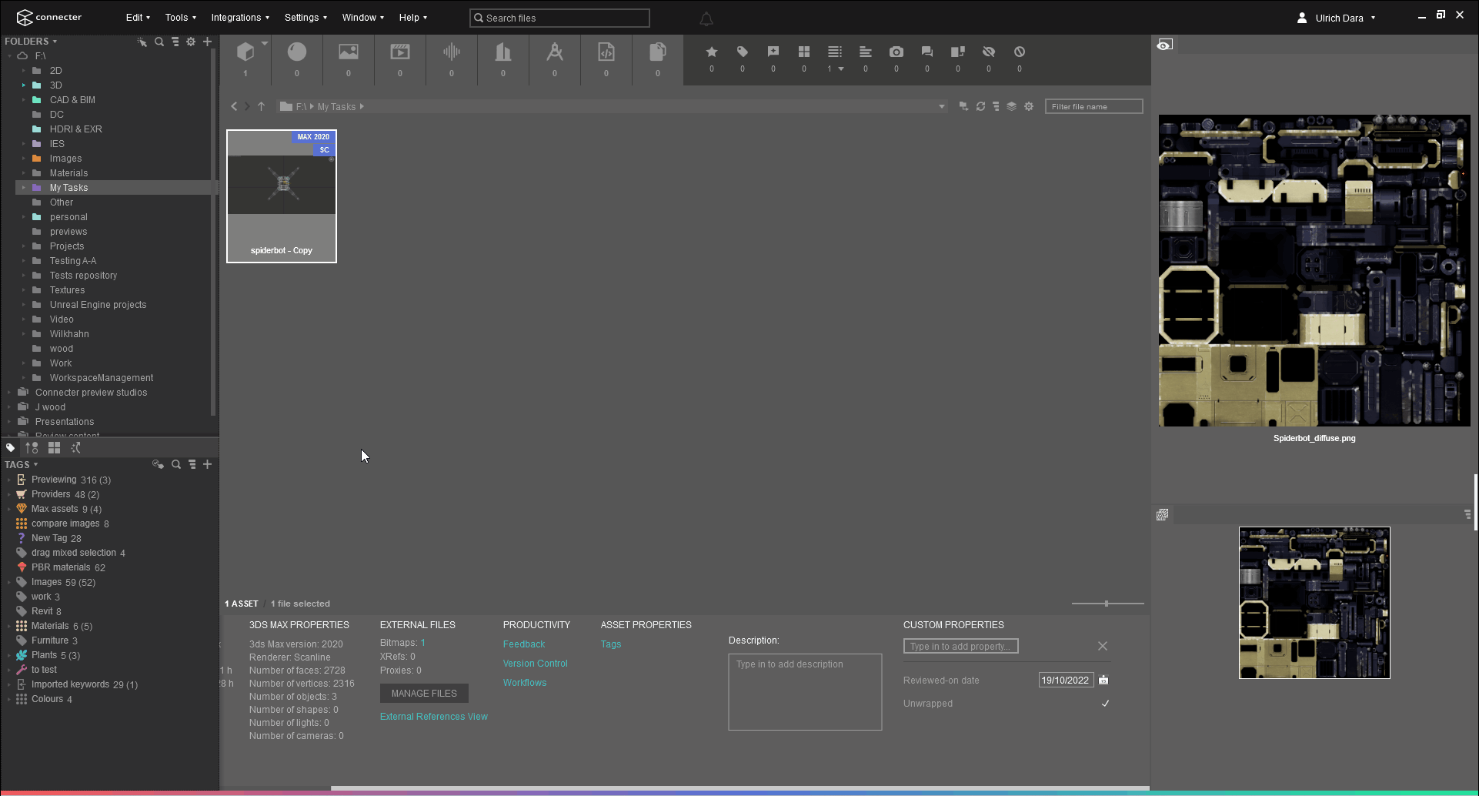Filter by video clapperboard icon
The image size is (1479, 796).
coord(400,52)
